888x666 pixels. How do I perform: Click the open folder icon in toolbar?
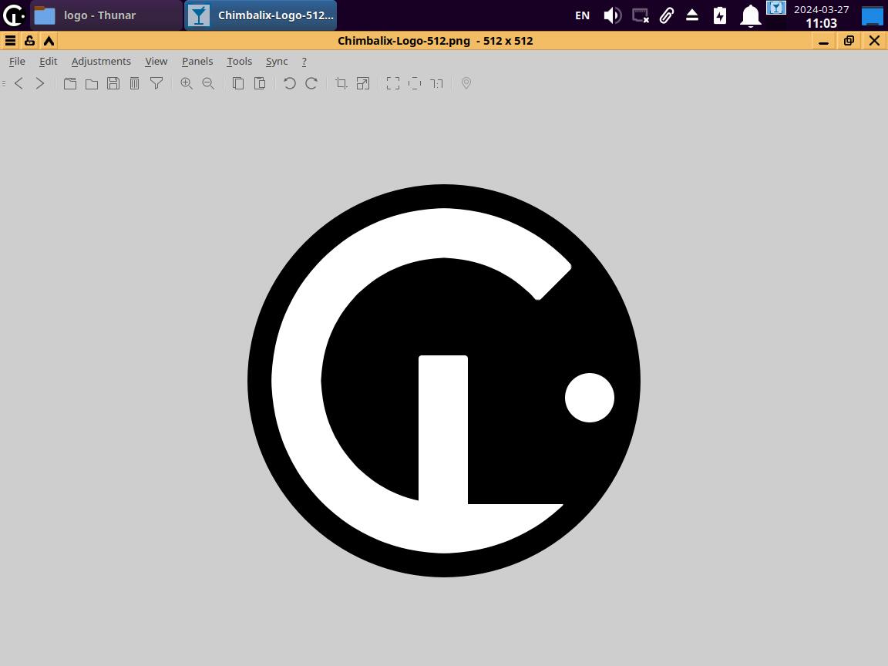92,84
